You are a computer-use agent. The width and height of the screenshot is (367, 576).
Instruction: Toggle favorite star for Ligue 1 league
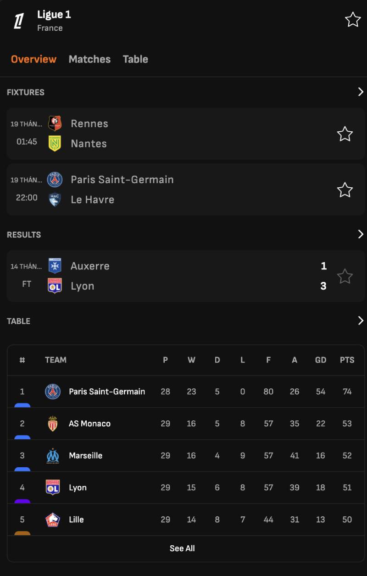353,20
